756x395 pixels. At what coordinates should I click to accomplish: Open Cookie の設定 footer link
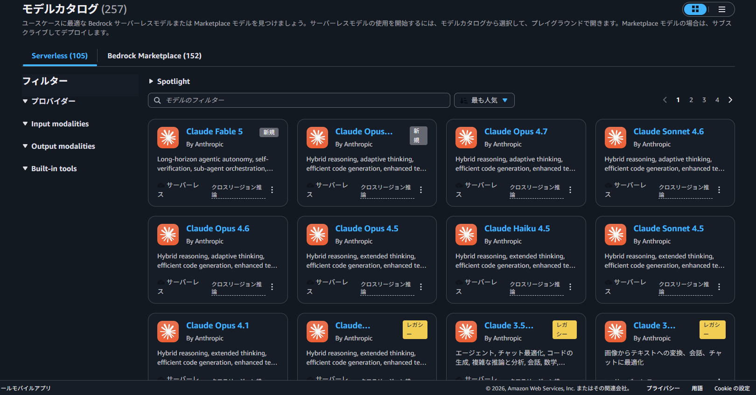pyautogui.click(x=732, y=388)
